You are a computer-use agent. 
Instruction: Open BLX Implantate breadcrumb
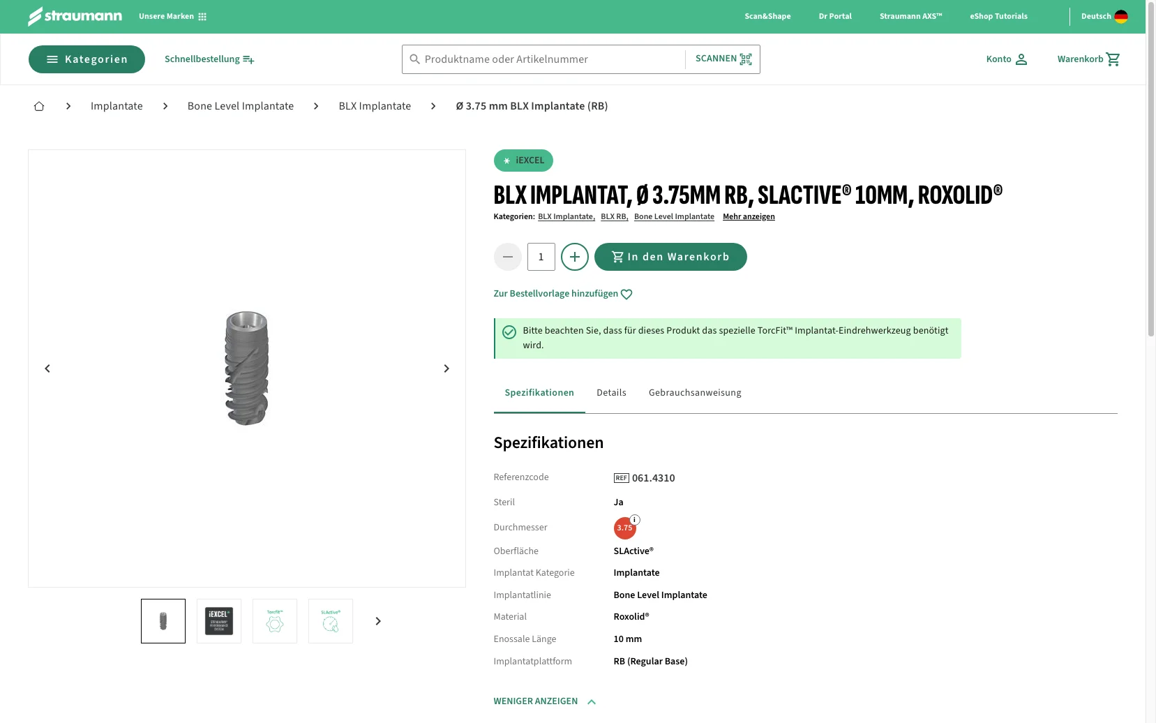coord(375,106)
